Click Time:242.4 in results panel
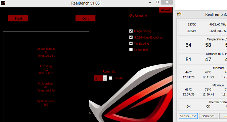Image resolution: width=227 pixels, height=122 pixels. pyautogui.click(x=46, y=73)
